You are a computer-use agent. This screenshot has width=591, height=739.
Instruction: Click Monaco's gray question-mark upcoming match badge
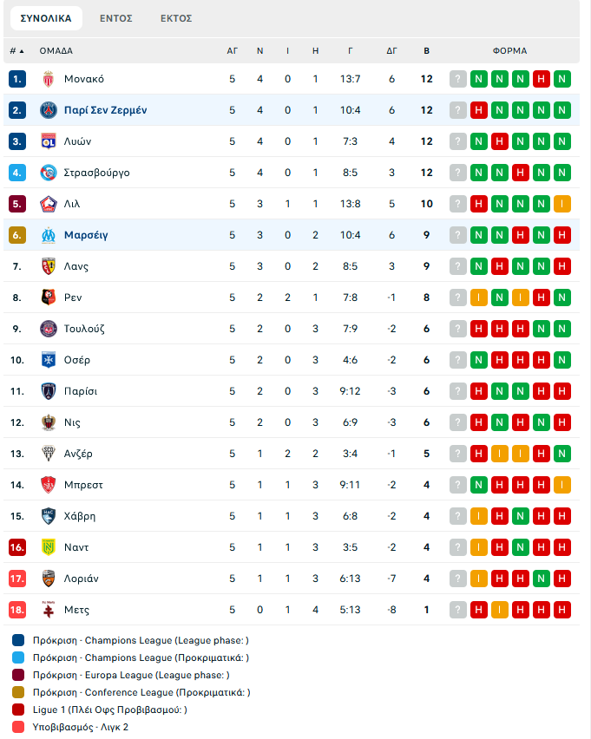[x=458, y=79]
